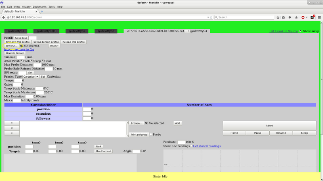This screenshot has width=323, height=181.
Task: Click the Feedrate input field
Action: tap(181, 142)
